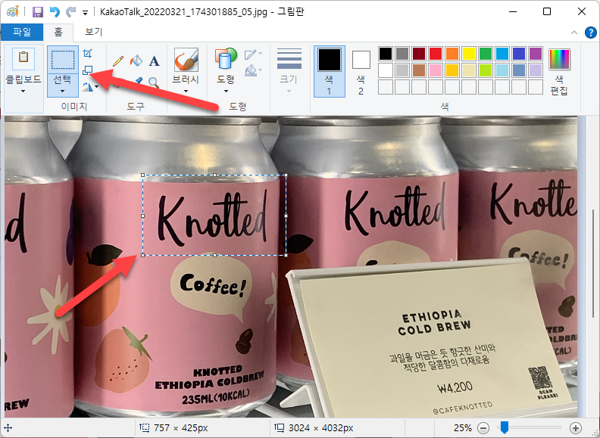Pick the gold palette swatch
The width and height of the screenshot is (600, 438).
452,70
